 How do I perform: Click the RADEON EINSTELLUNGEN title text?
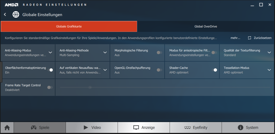55,5
